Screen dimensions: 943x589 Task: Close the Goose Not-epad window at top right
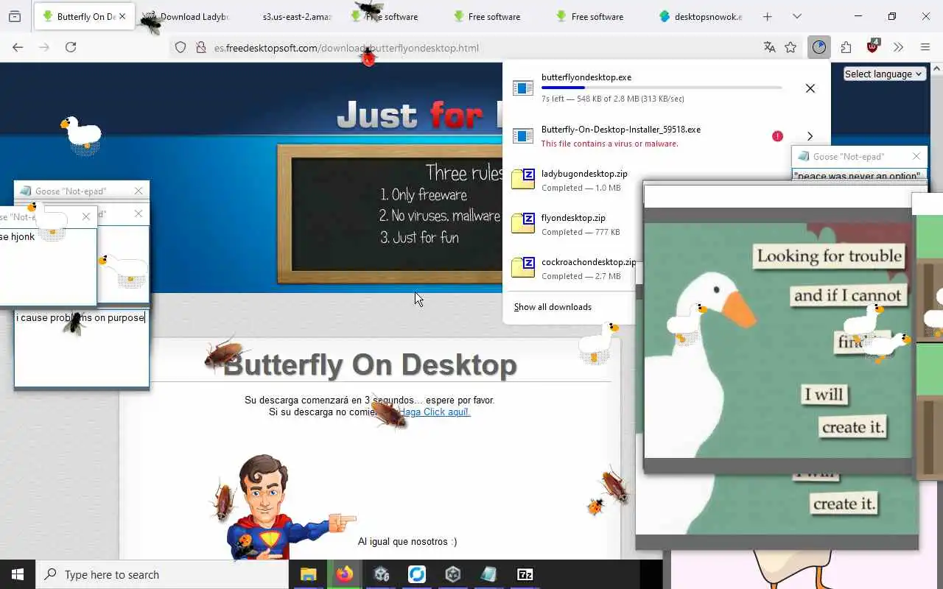point(916,156)
